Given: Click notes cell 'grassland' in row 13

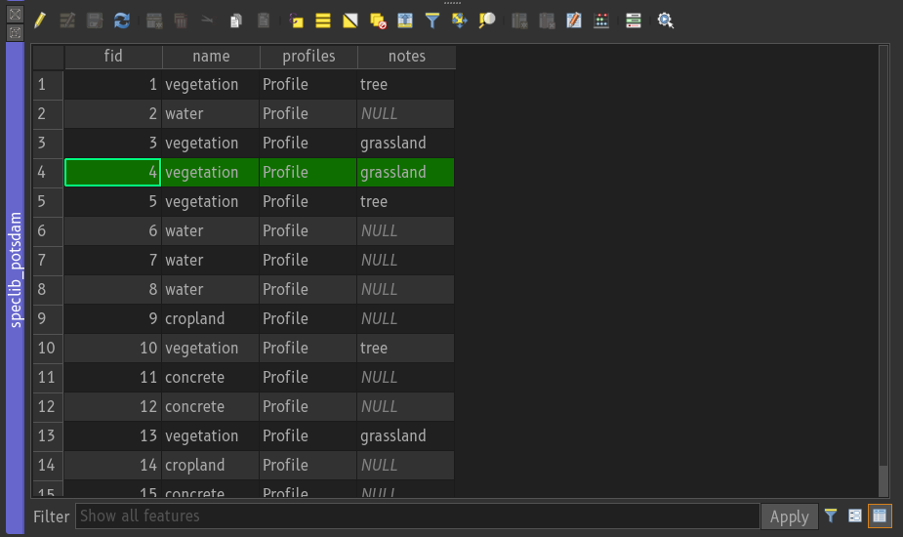Looking at the screenshot, I should tap(405, 435).
